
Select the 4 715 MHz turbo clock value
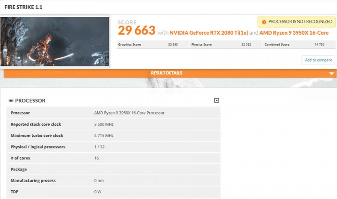coord(104,135)
